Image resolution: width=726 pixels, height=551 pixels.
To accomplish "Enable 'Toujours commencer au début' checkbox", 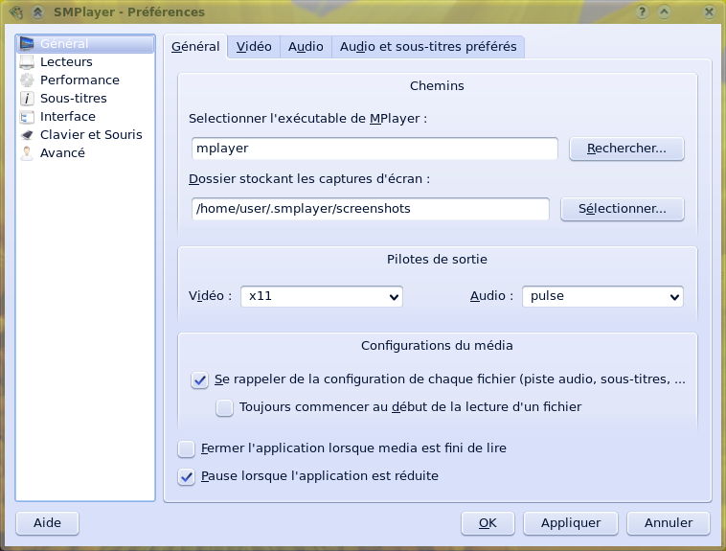I will (x=224, y=407).
